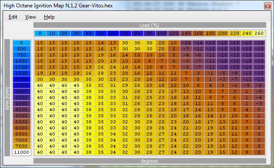Viewport: 274px width, 168px height.
Task: Select the RPM axis header 11000
Action: 21,152
